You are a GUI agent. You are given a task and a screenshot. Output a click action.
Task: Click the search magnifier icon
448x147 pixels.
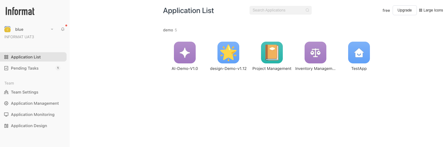click(307, 10)
